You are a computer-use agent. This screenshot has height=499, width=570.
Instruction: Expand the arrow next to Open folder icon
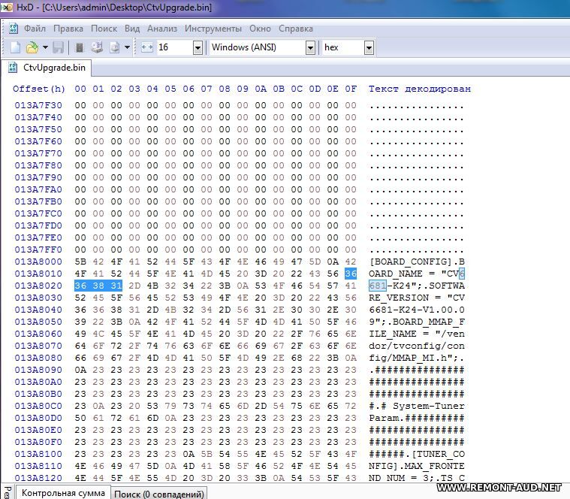[44, 47]
